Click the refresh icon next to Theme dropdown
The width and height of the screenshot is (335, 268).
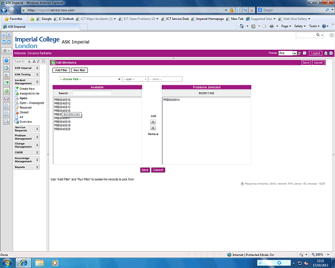pyautogui.click(x=299, y=53)
